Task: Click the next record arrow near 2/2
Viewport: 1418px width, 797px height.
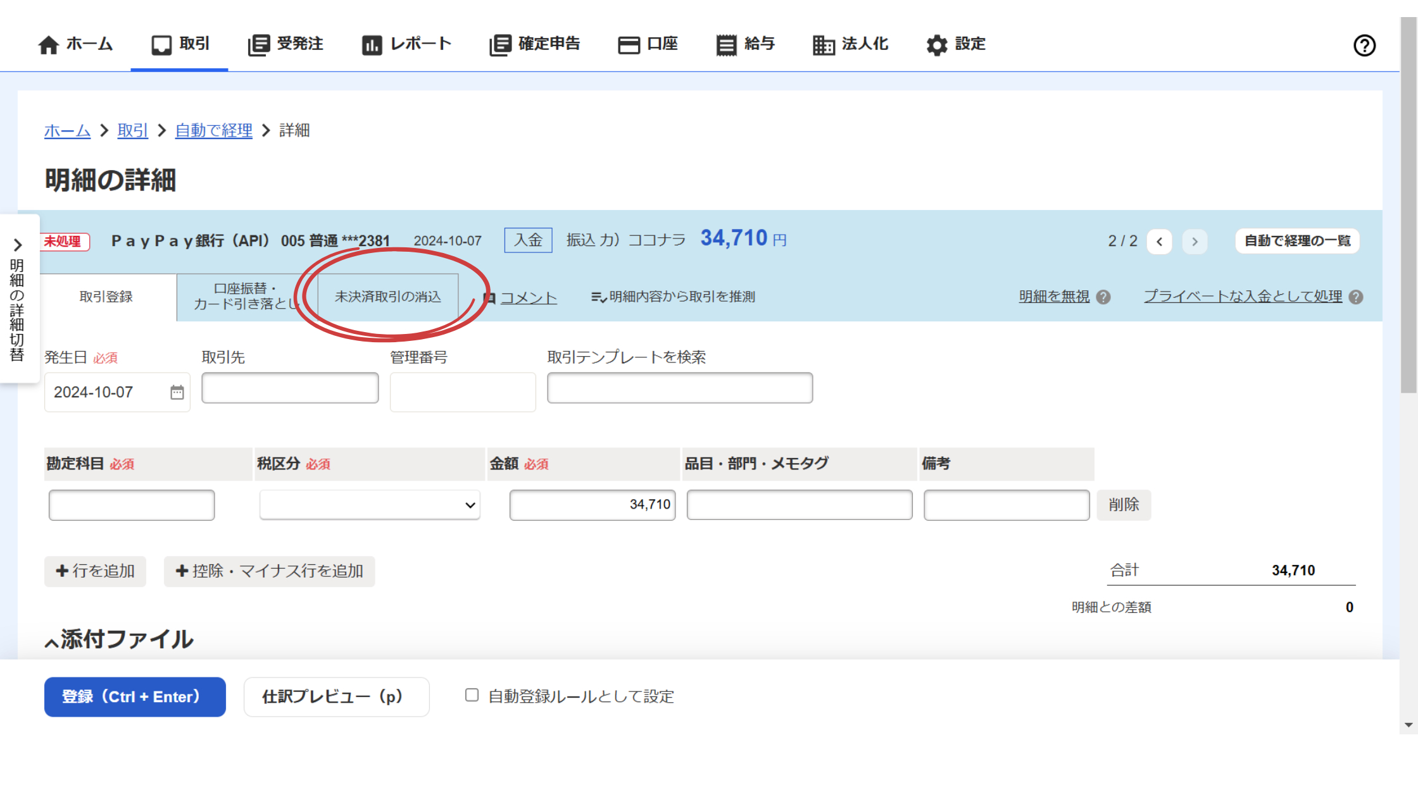Action: pos(1195,241)
